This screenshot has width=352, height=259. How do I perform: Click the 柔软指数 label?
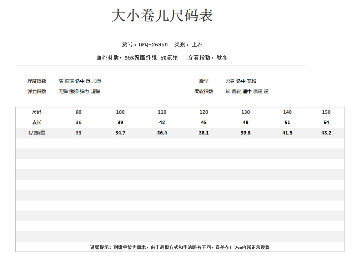(204, 91)
